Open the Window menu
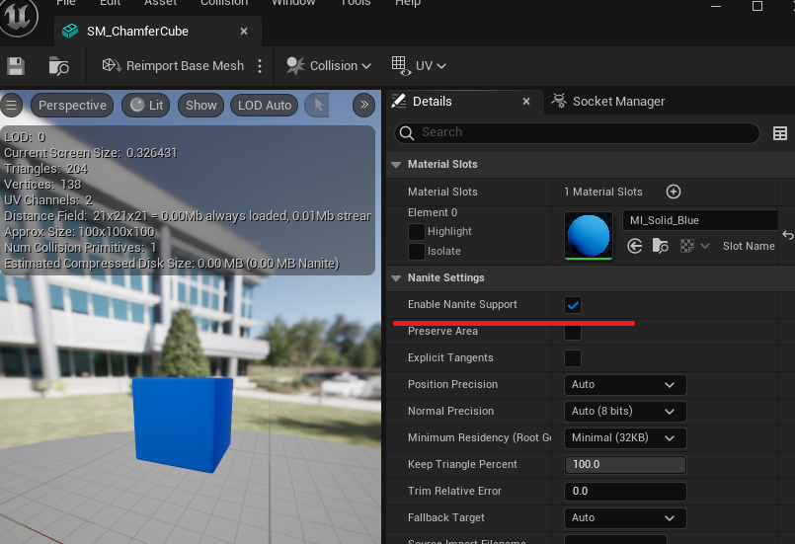Image resolution: width=795 pixels, height=544 pixels. point(293,3)
